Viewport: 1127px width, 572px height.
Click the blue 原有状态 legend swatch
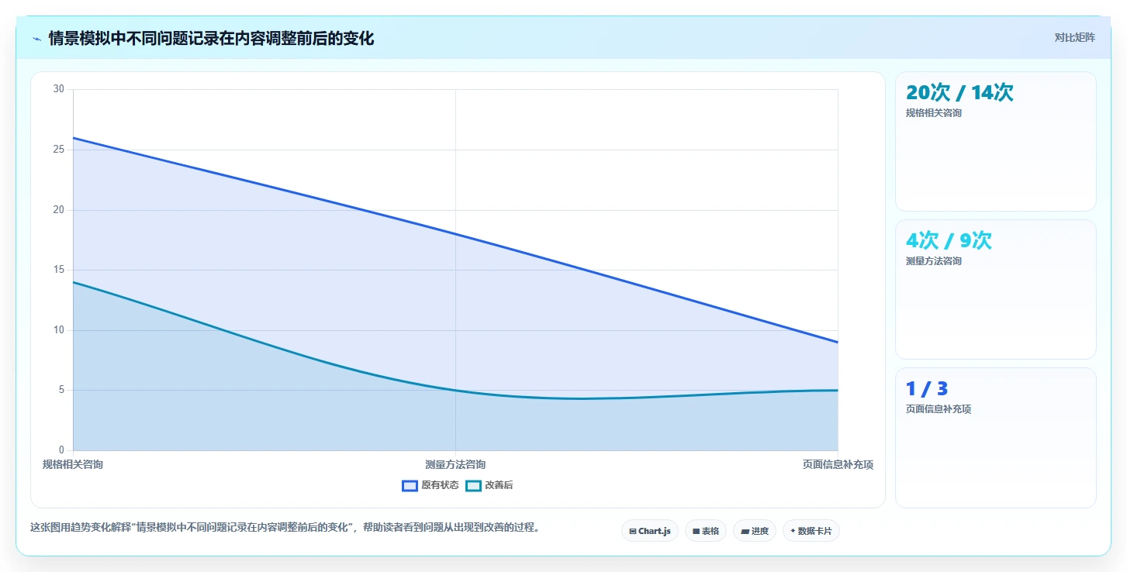coord(410,485)
